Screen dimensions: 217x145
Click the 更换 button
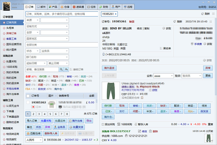[208, 76]
